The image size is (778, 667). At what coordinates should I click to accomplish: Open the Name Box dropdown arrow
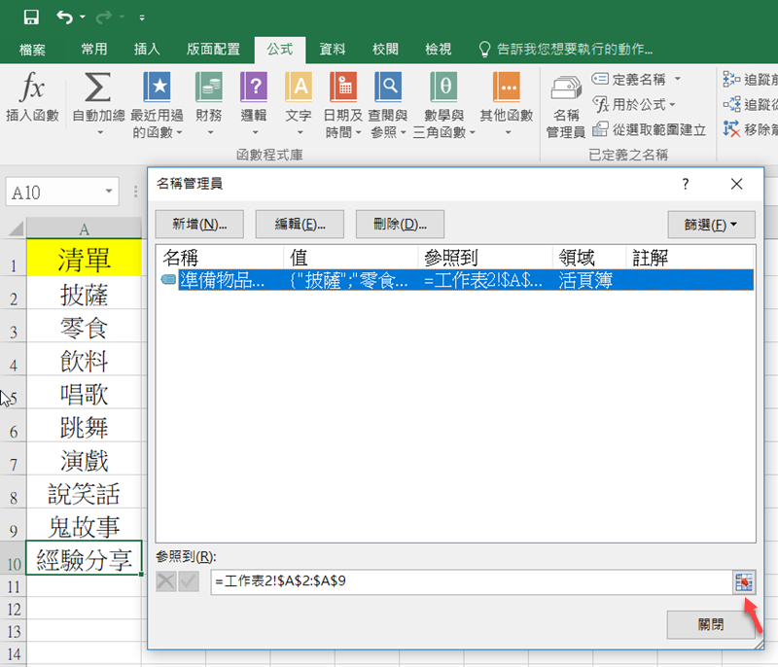[108, 193]
